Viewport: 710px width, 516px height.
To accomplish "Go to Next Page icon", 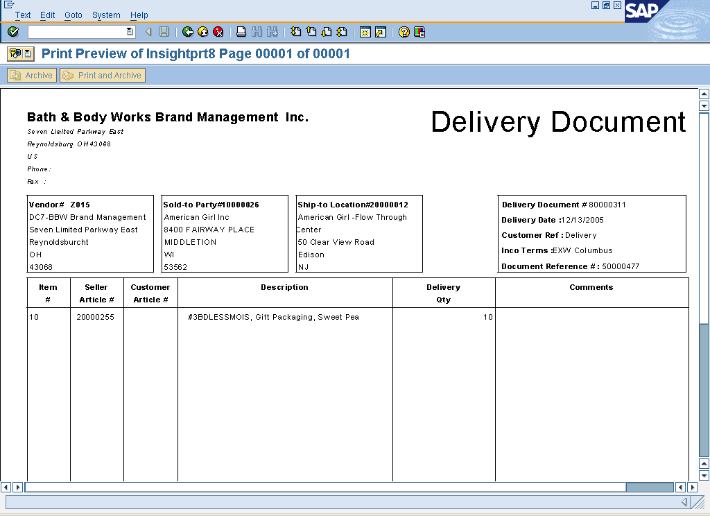I will point(327,32).
